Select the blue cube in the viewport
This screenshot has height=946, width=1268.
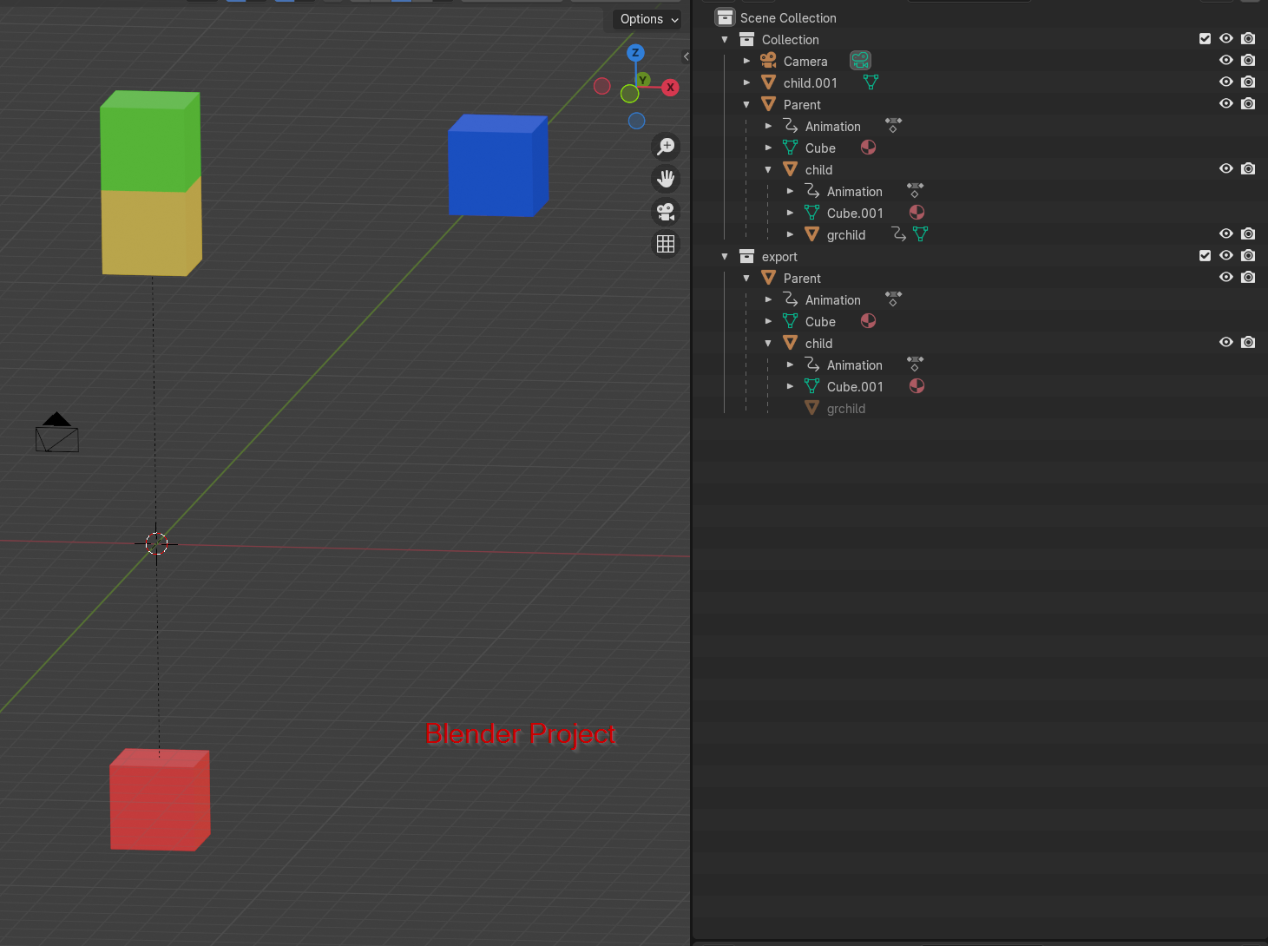click(497, 166)
